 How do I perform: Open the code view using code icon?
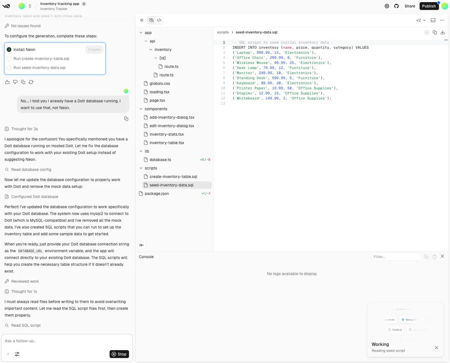(159, 20)
